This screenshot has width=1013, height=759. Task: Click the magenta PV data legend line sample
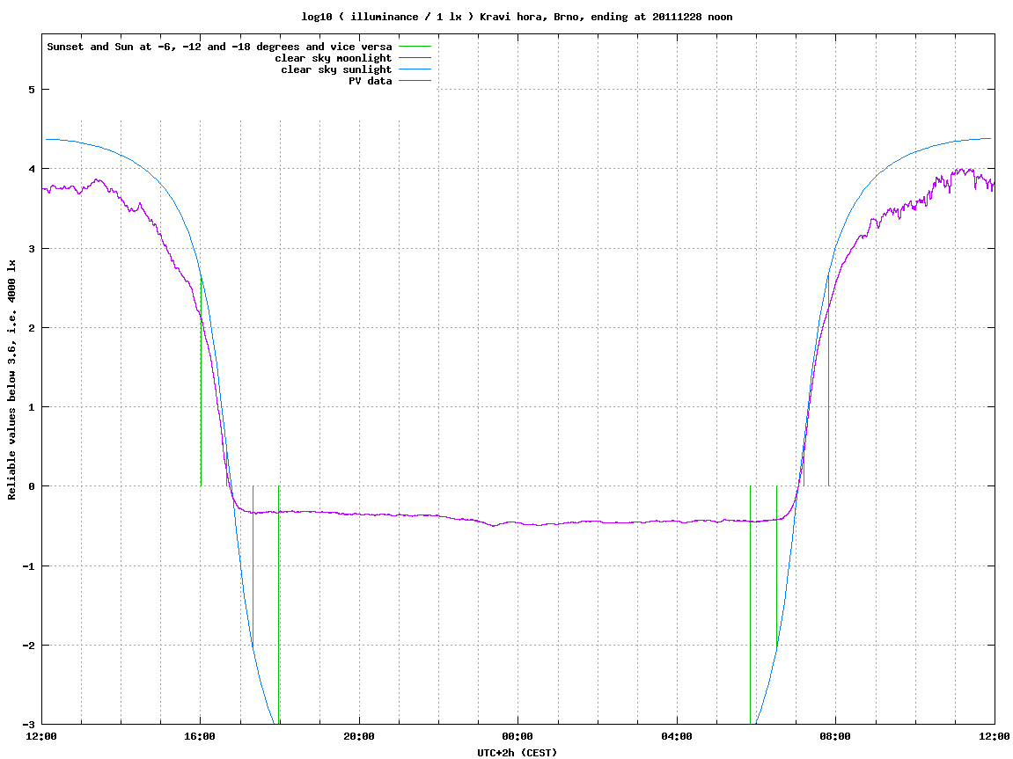(x=415, y=81)
